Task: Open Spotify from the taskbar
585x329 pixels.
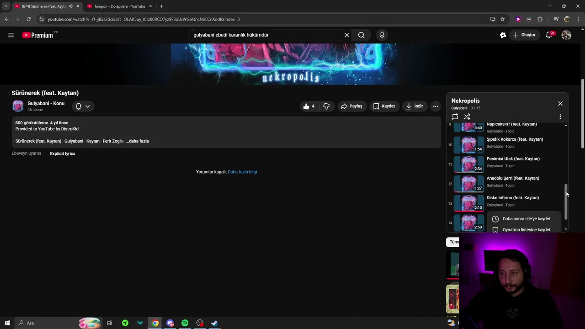Action: coord(185,323)
